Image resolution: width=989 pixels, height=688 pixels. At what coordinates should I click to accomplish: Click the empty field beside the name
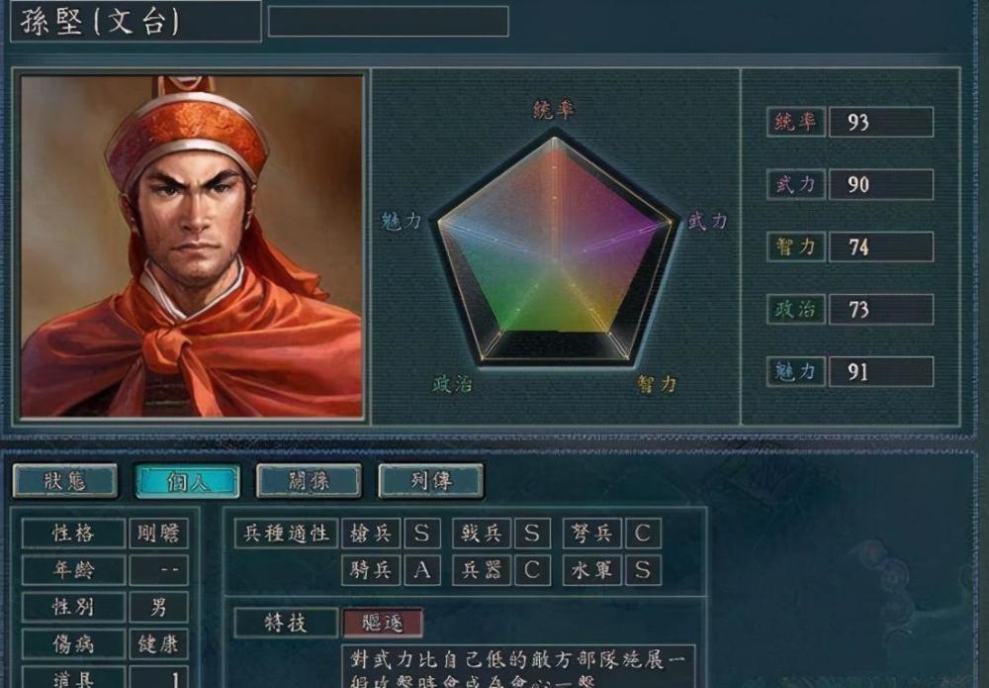point(389,22)
